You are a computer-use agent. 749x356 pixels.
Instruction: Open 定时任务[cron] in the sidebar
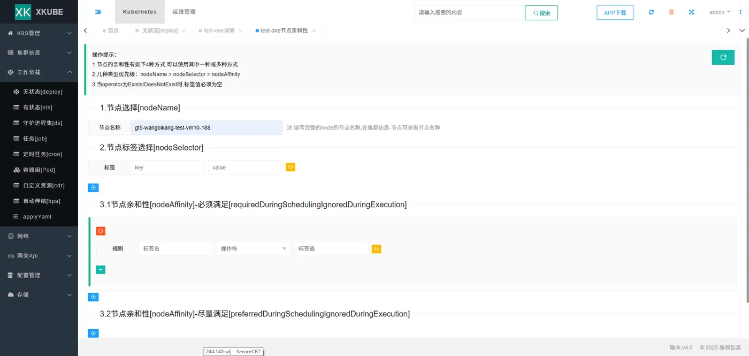pos(39,154)
